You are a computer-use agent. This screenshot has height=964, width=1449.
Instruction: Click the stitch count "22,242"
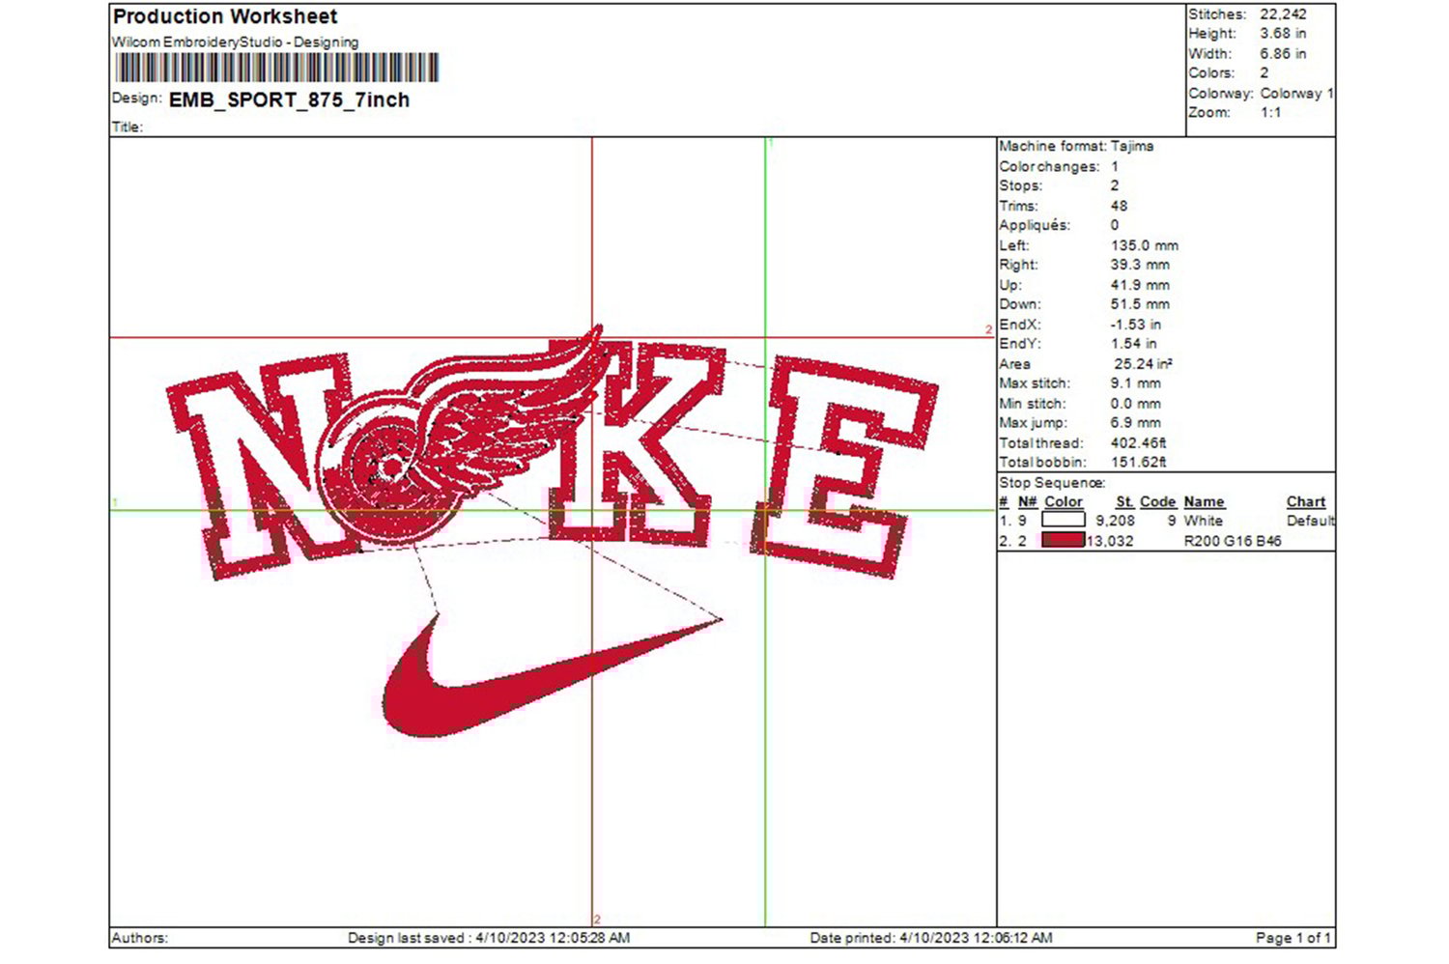pos(1283,14)
